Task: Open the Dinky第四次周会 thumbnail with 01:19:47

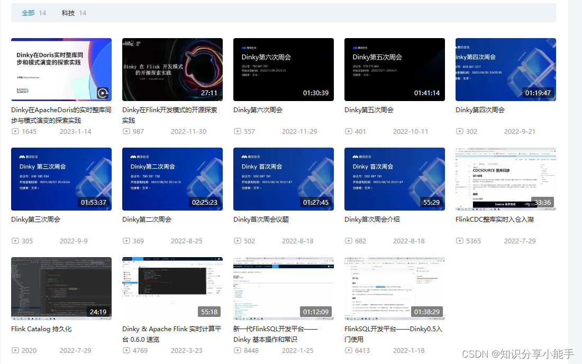Action: click(505, 69)
